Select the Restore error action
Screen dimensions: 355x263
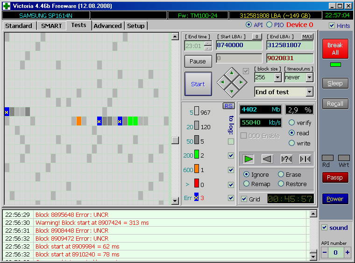coord(281,184)
